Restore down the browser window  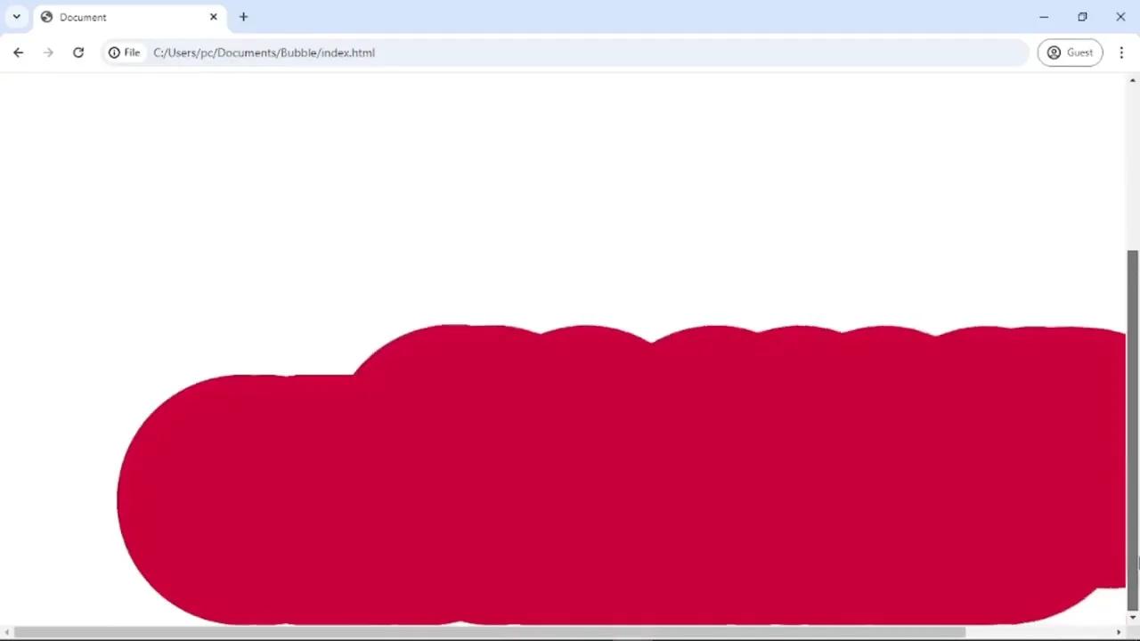point(1082,17)
